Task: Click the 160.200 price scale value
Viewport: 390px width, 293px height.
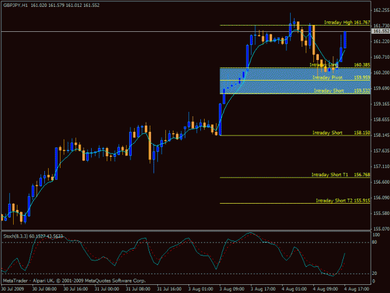Action: point(381,72)
